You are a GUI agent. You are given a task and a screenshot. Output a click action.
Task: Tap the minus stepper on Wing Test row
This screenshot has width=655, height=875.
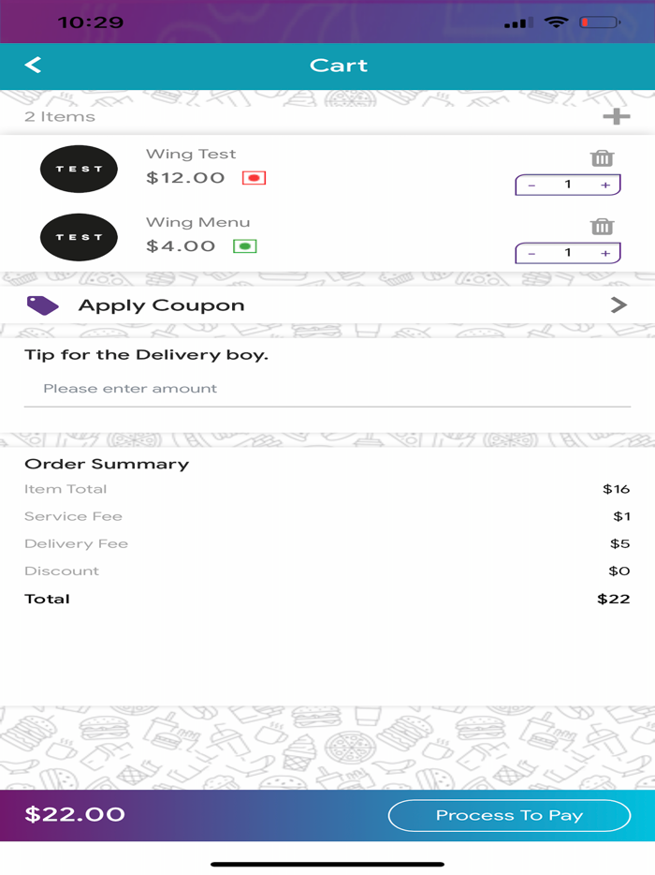click(531, 185)
